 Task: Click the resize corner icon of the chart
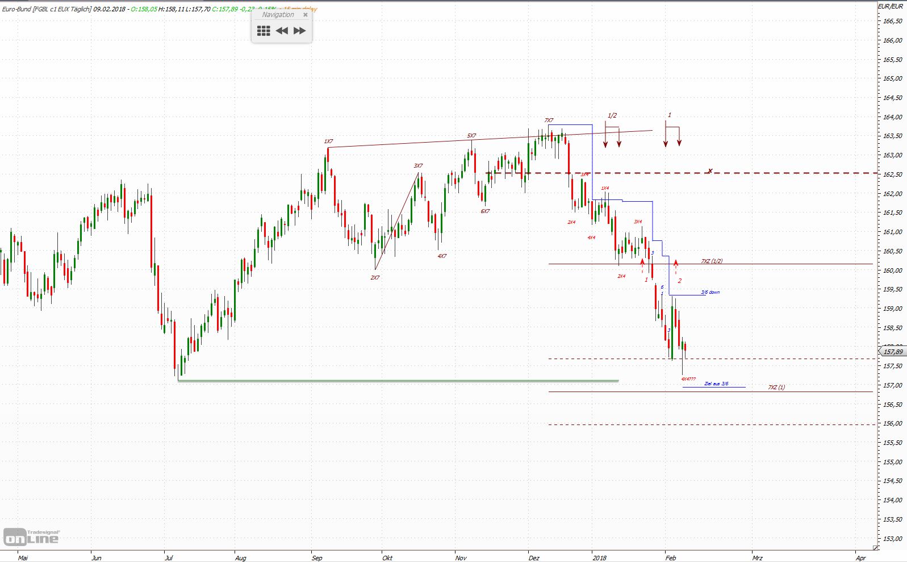pyautogui.click(x=875, y=548)
